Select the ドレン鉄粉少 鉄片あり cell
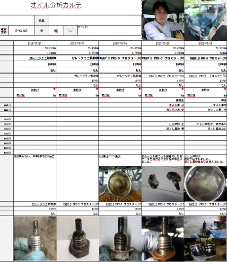The image size is (227, 262). coord(206,124)
